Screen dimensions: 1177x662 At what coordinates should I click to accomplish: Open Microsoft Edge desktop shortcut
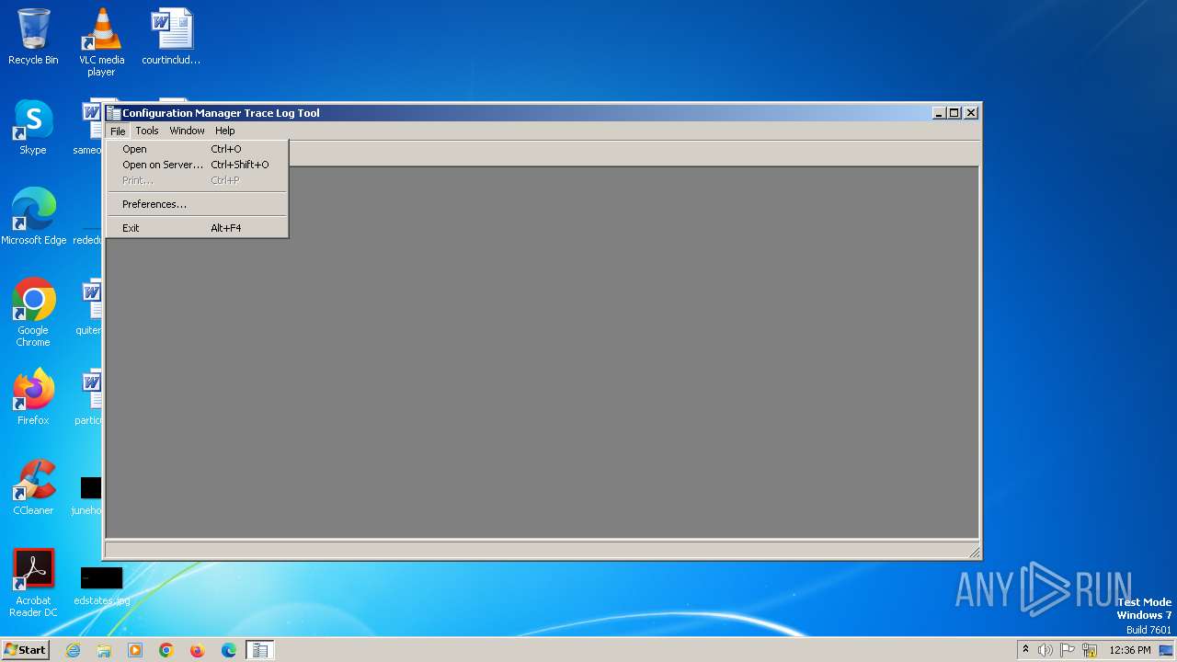(x=33, y=217)
